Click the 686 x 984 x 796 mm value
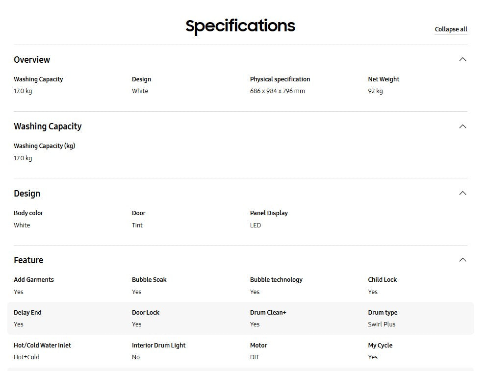 click(277, 91)
